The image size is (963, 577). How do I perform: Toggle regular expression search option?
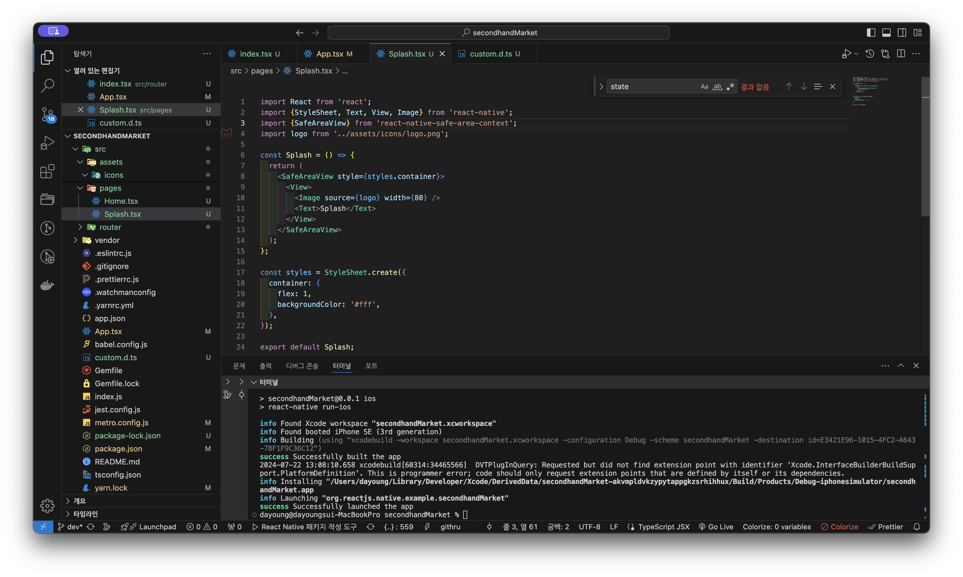click(x=730, y=86)
